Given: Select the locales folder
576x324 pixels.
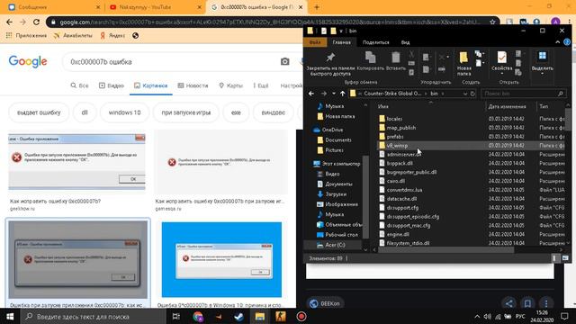Looking at the screenshot, I should click(394, 119).
